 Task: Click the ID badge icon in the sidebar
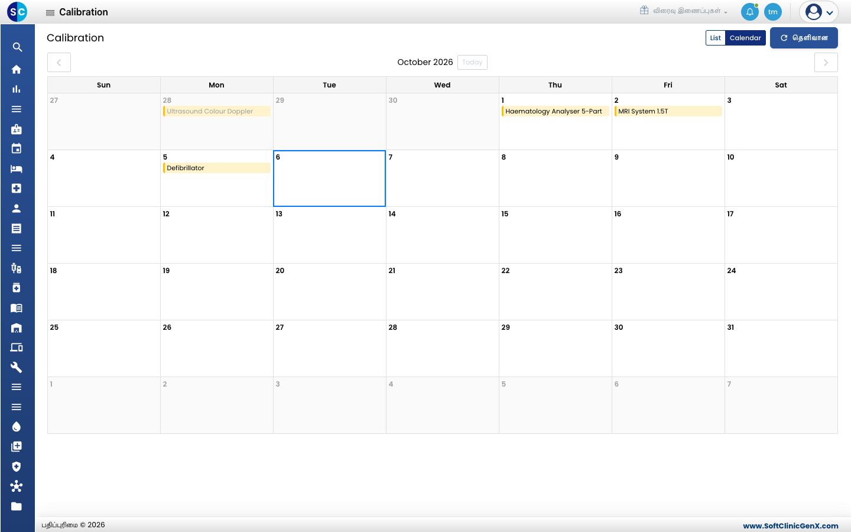pos(17,129)
